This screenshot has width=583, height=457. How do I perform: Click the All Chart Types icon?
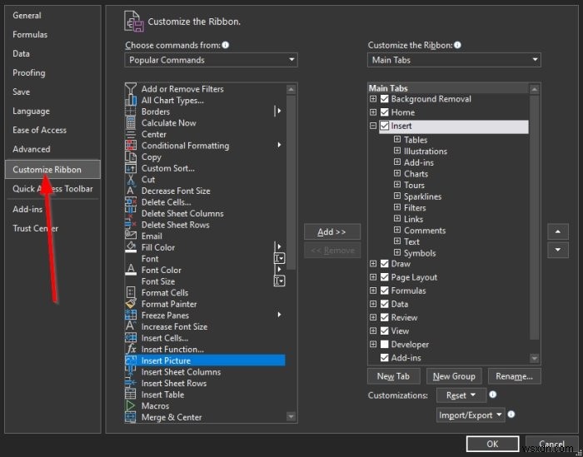click(131, 101)
